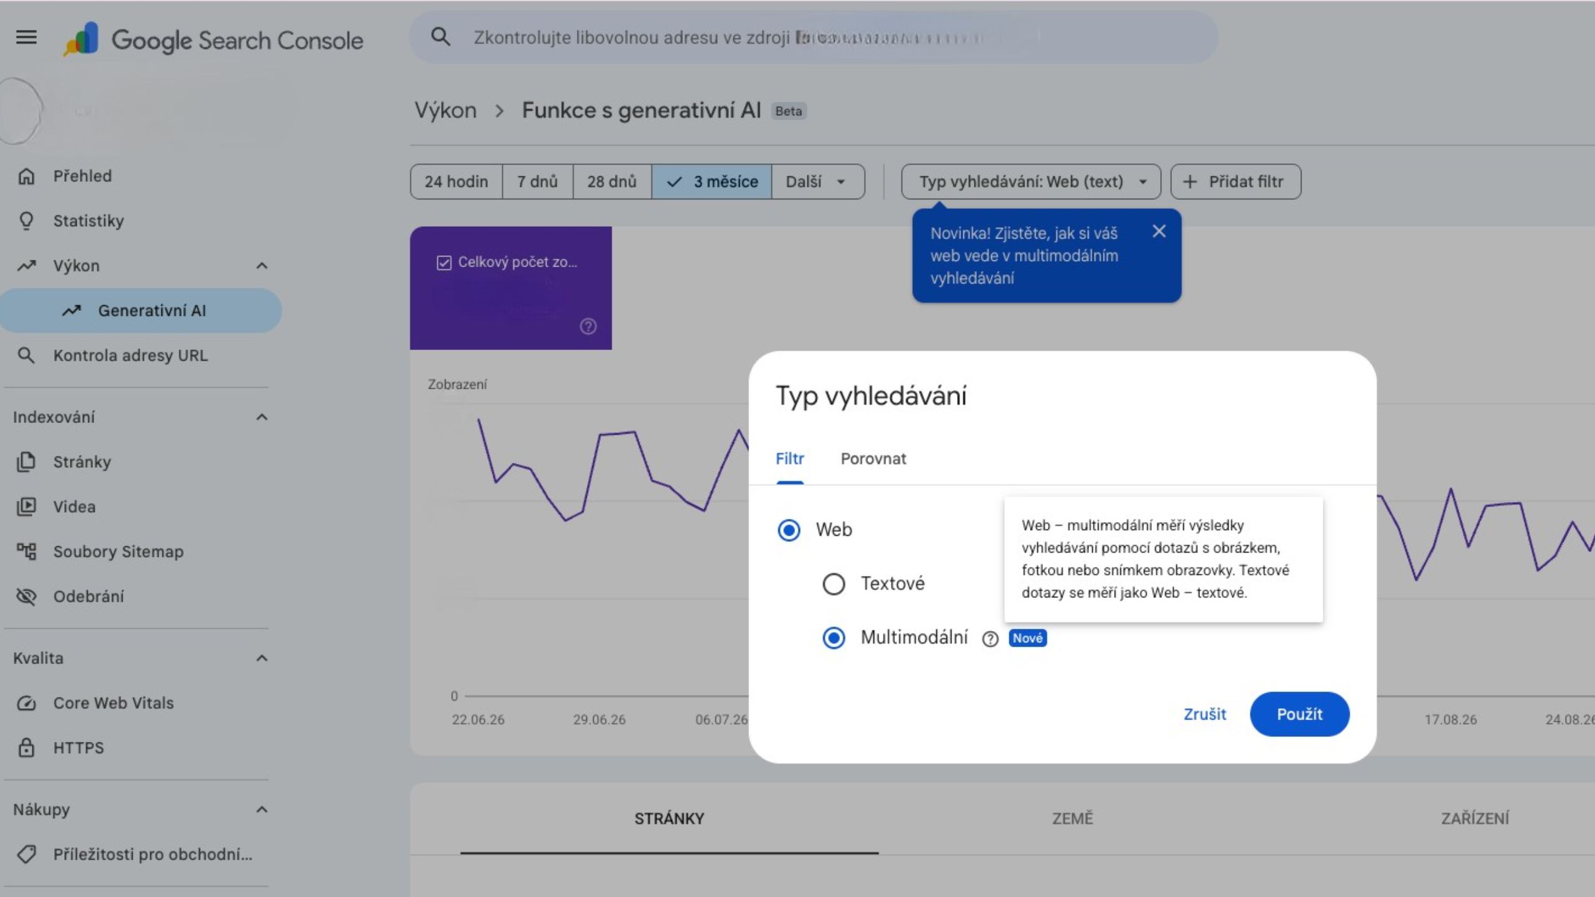Click the Kontrola adresy URL magnifier icon

[x=26, y=356]
